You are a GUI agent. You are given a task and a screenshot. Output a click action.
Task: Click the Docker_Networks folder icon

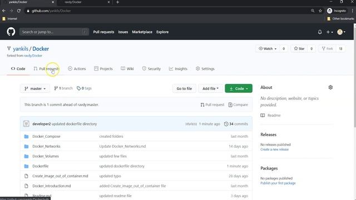[26, 146]
